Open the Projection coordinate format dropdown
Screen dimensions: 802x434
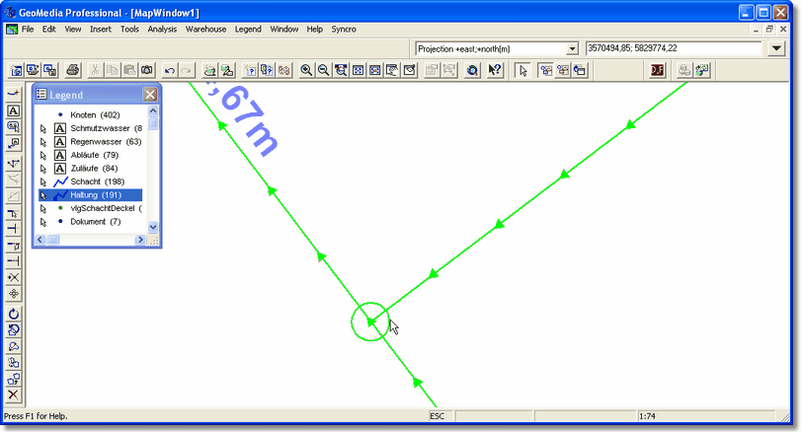pos(572,48)
